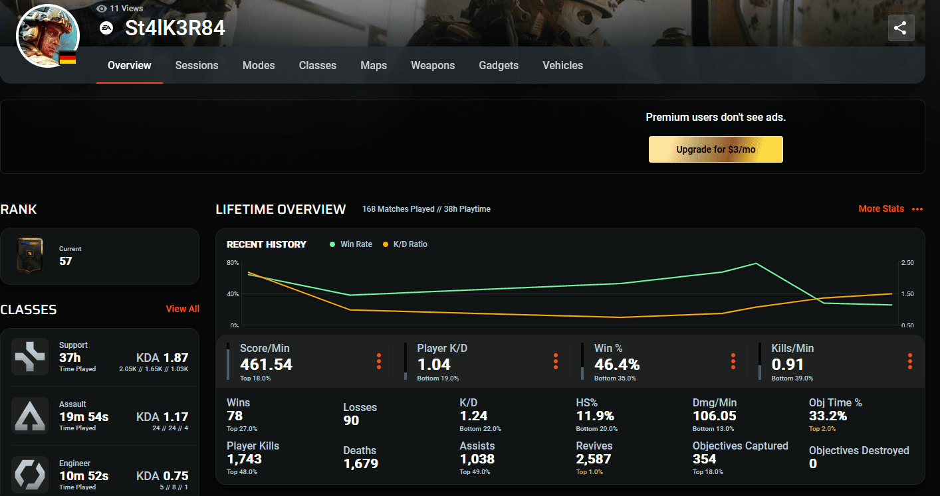The width and height of the screenshot is (940, 496).
Task: Click the Dmg/Min 106.05 stat
Action: click(x=715, y=415)
